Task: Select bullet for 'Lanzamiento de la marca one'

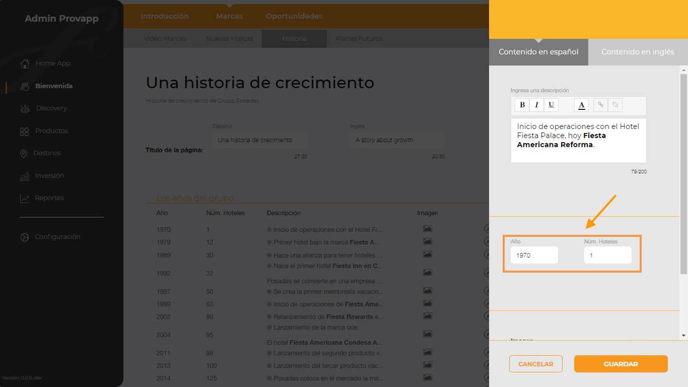Action: (x=269, y=328)
